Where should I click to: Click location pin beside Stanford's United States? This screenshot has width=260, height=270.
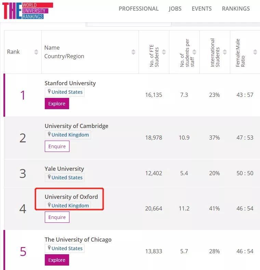pos(49,92)
